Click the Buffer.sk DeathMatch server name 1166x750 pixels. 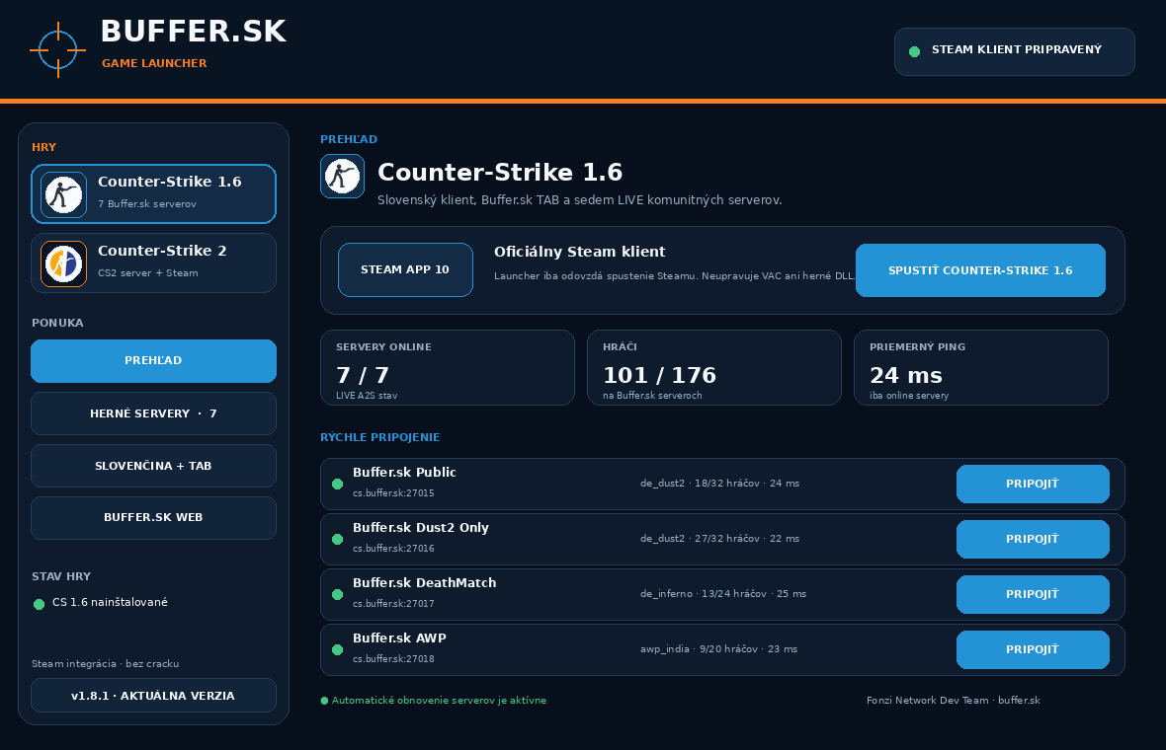[x=424, y=583]
